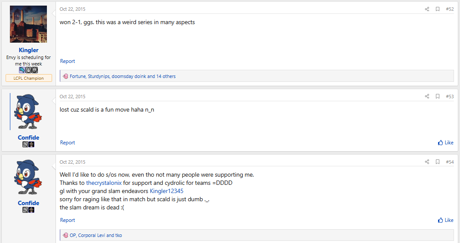Bookmark post #53
The image size is (460, 243).
click(438, 97)
